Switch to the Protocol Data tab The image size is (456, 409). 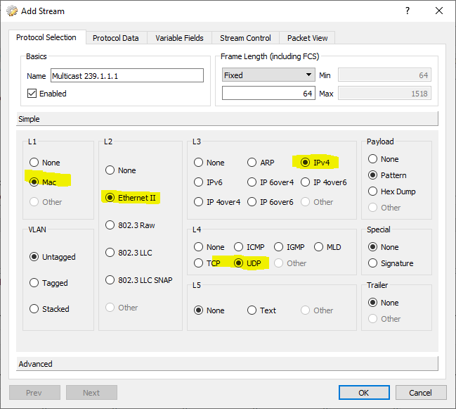pyautogui.click(x=115, y=38)
